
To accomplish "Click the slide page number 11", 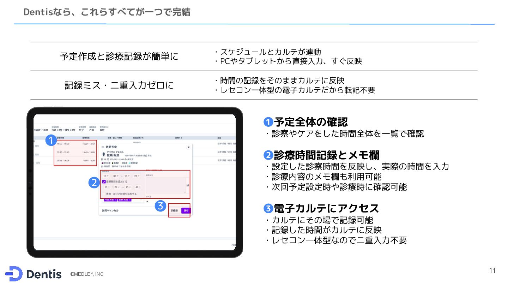I will point(492,271).
